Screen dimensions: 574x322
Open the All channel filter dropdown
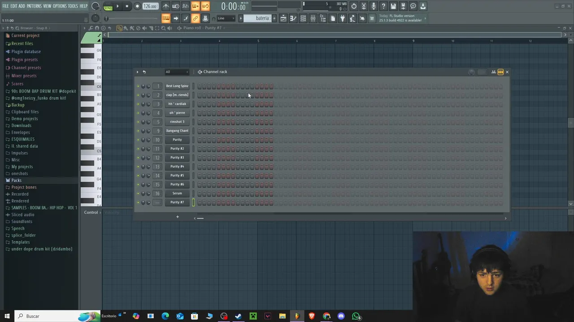tap(177, 72)
